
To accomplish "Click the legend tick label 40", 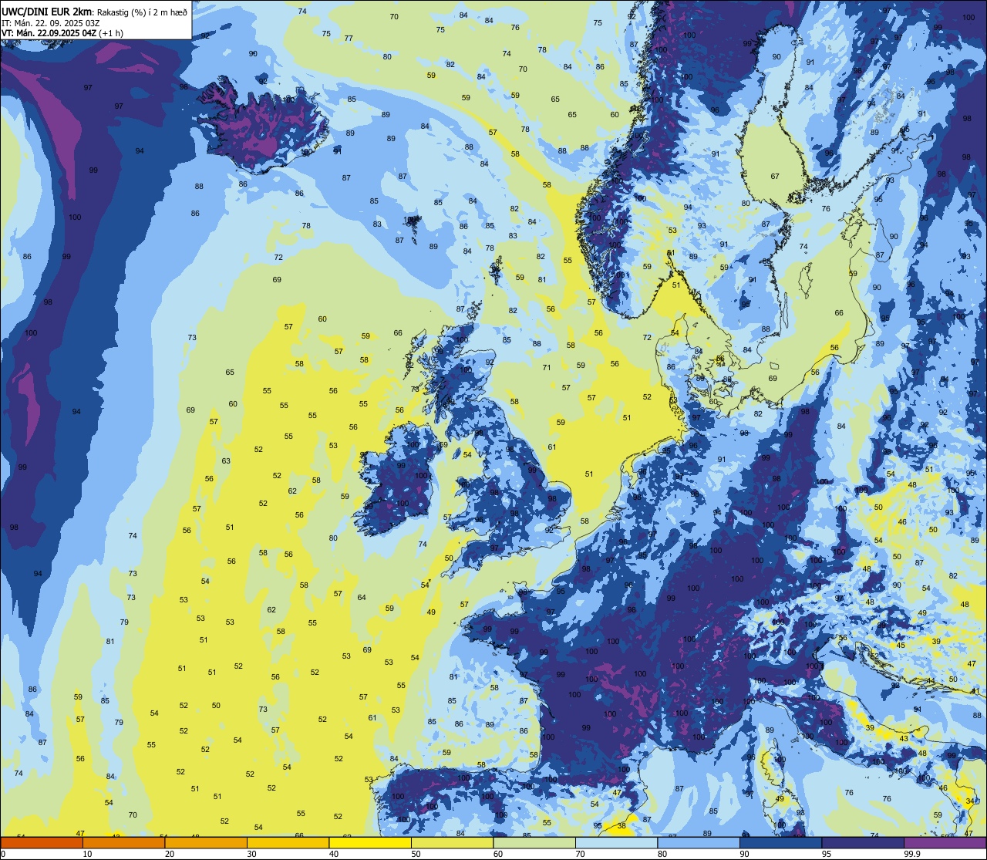I will [334, 854].
